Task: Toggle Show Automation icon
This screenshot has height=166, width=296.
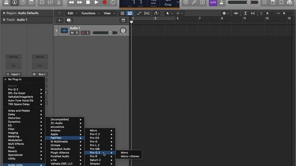Action: (x=139, y=13)
